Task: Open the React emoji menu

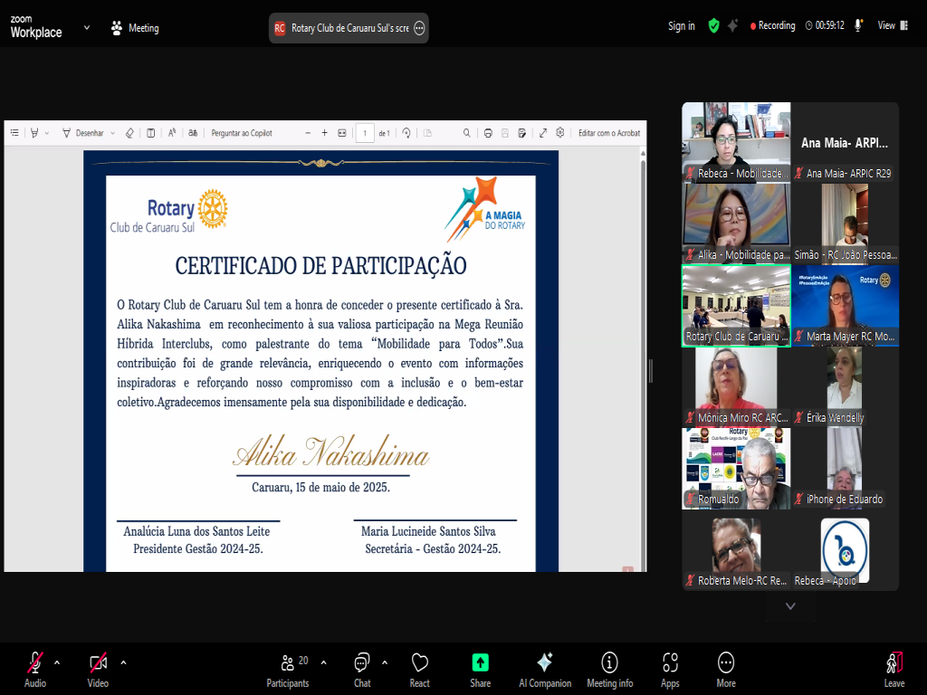Action: (x=419, y=668)
